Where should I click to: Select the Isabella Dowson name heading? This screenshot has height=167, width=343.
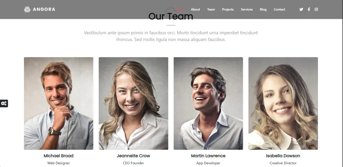[x=283, y=156]
